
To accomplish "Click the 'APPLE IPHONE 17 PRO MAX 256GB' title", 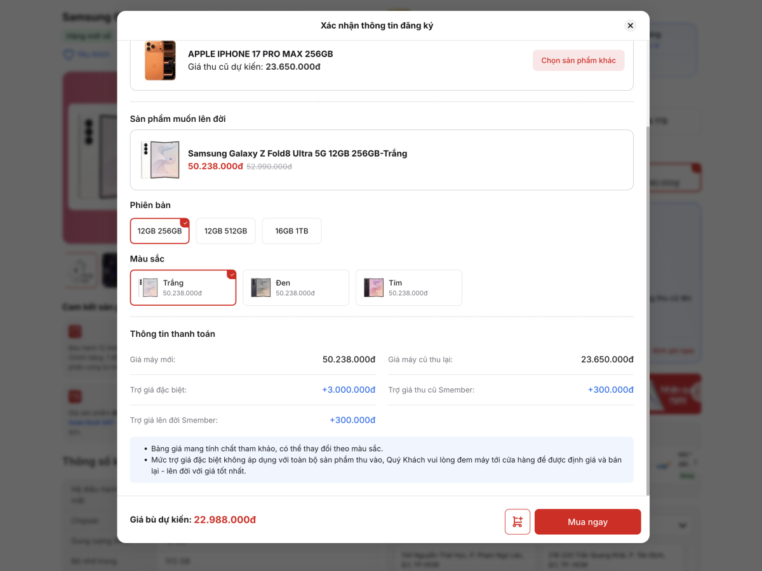I will click(x=260, y=54).
